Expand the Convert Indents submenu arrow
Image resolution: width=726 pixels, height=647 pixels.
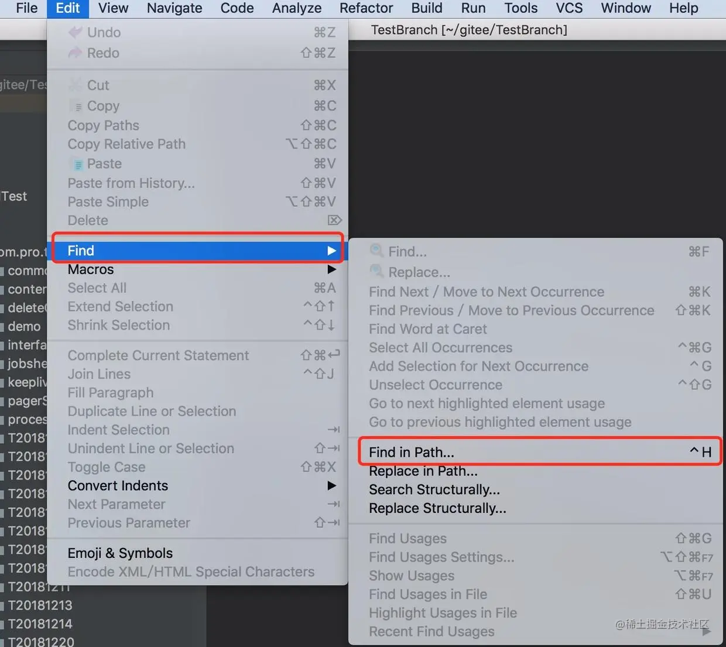[x=331, y=485]
